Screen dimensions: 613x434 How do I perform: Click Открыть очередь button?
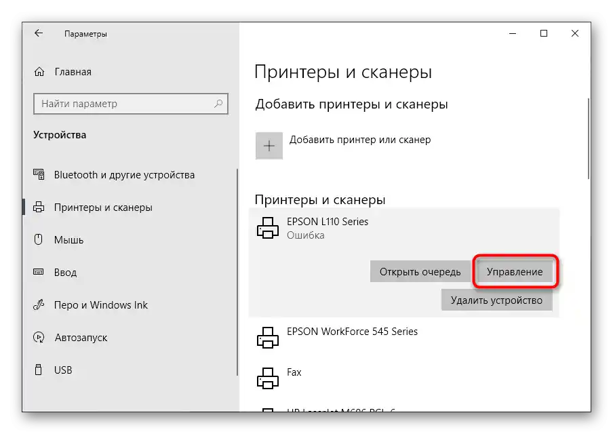pyautogui.click(x=420, y=272)
